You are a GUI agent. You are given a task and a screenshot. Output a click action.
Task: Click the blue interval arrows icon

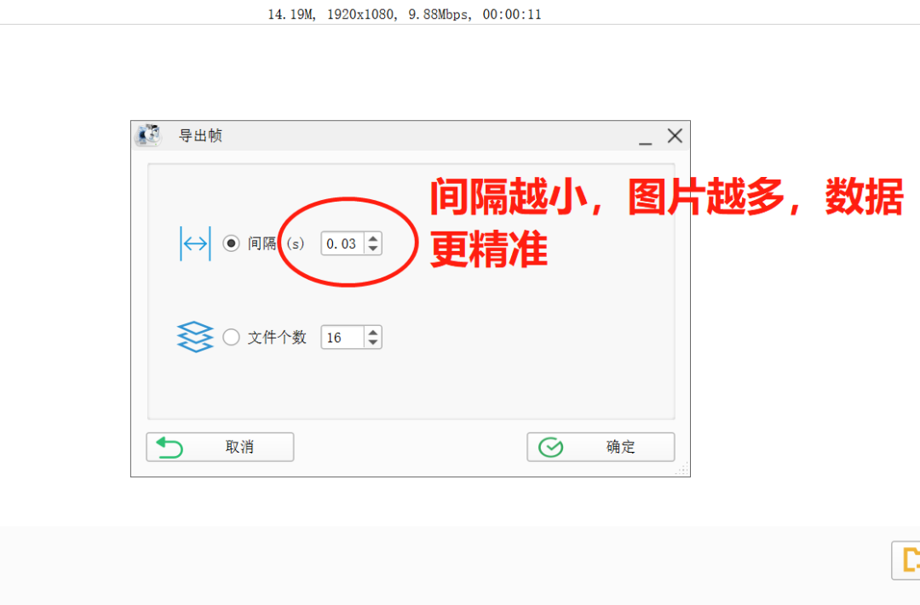tap(195, 243)
